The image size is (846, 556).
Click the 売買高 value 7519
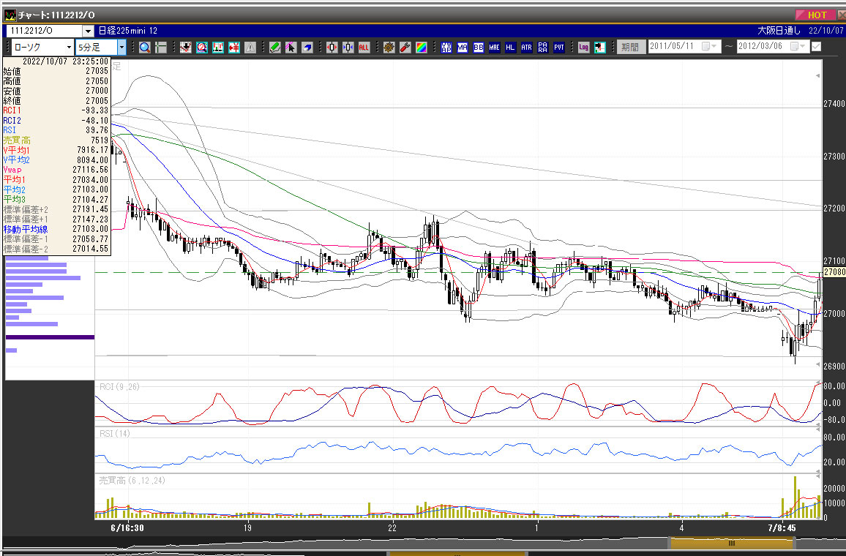pyautogui.click(x=100, y=140)
